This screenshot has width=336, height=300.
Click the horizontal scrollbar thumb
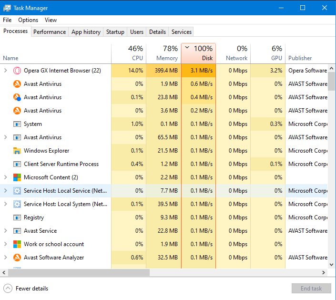79,272
